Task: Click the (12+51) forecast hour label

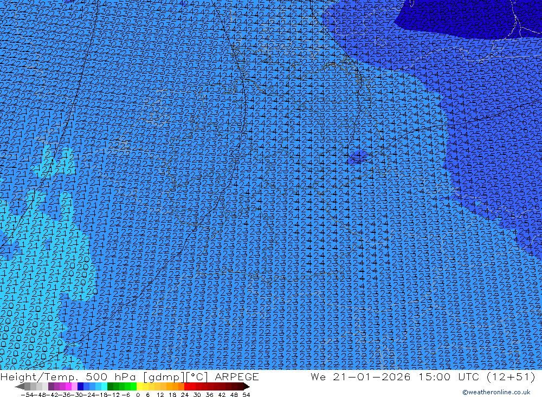Action: [x=511, y=376]
